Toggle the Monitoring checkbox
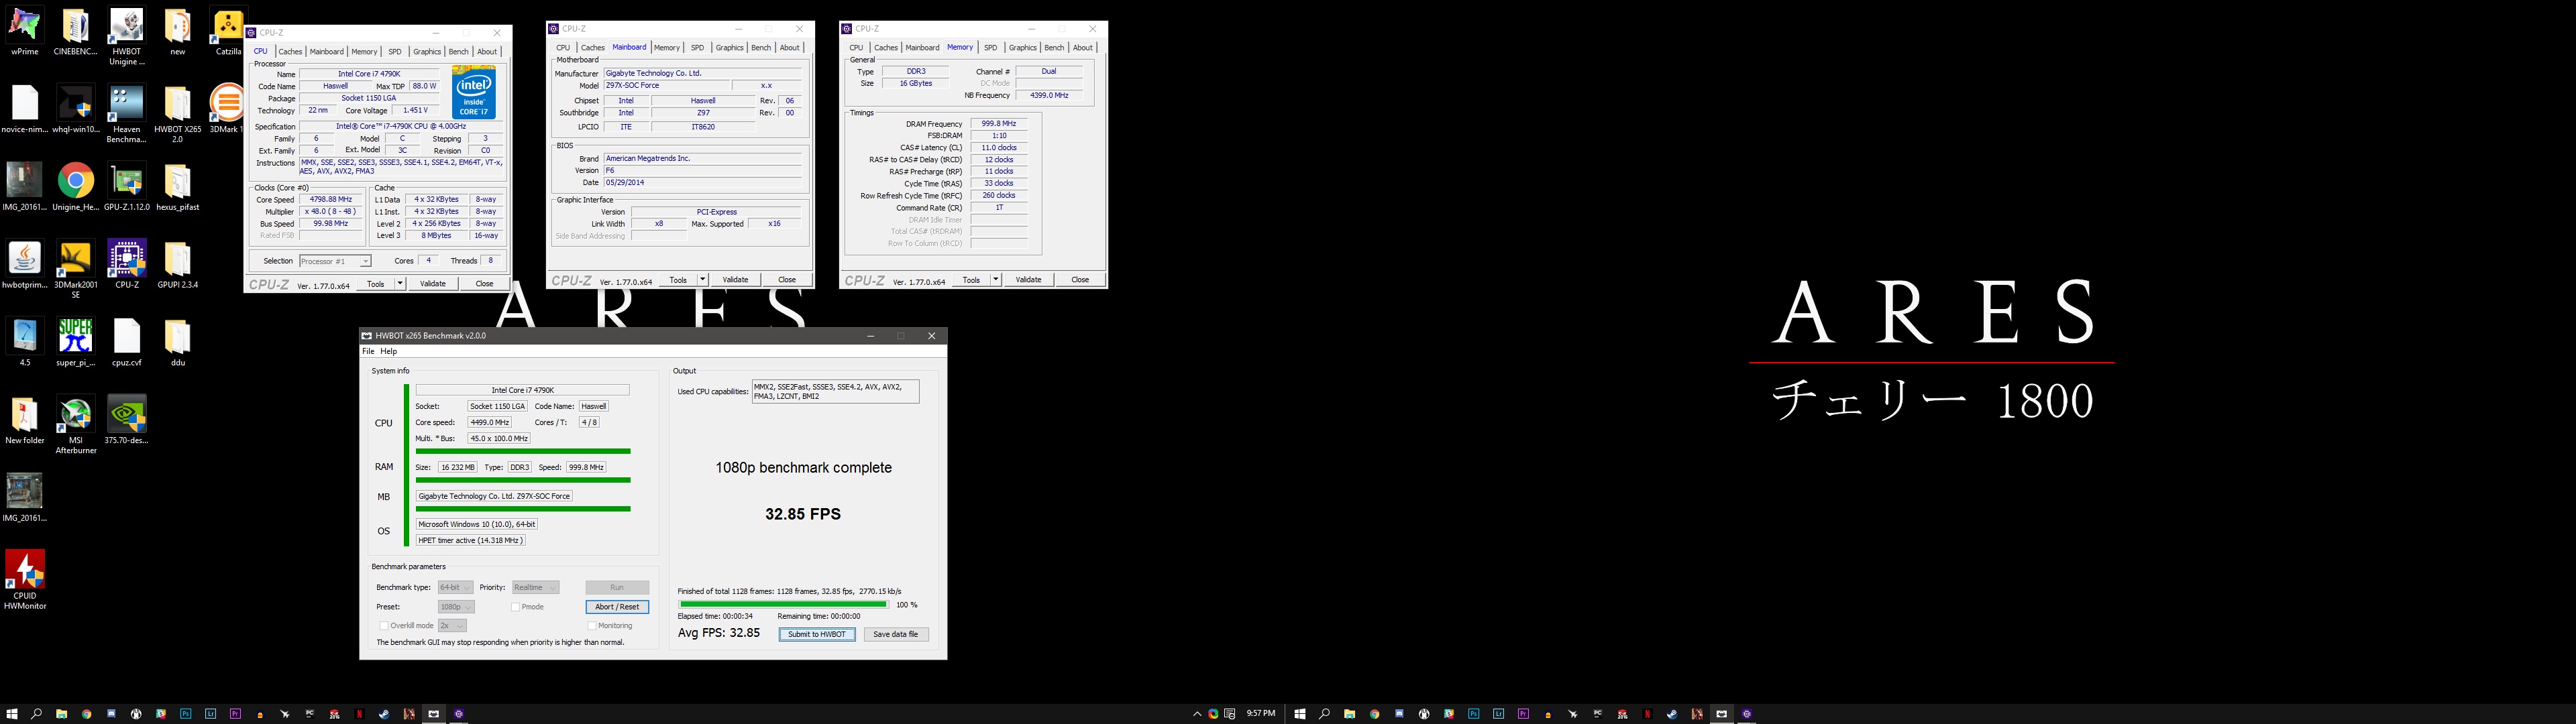 (x=592, y=626)
